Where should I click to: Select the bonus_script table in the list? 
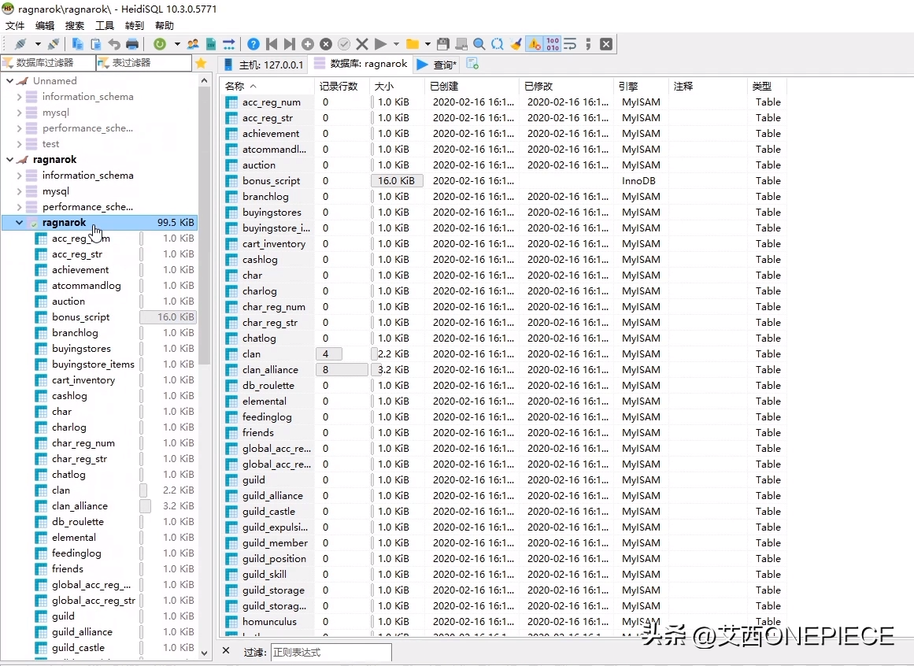[x=271, y=180]
